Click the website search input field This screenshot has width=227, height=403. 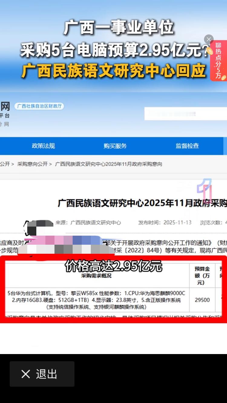tap(186, 114)
